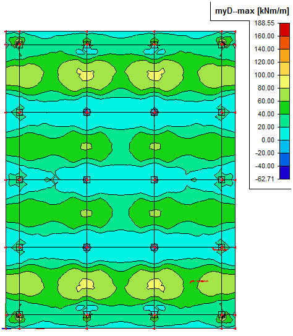Click the myD--max [kNm/m] legend title
This screenshot has height=336, width=293.
point(252,11)
